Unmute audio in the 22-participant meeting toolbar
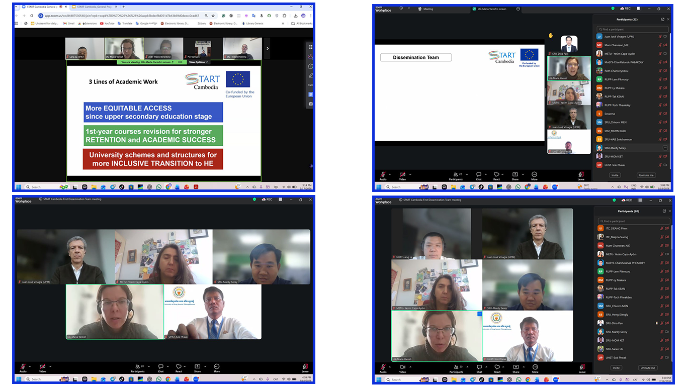 [x=383, y=174]
